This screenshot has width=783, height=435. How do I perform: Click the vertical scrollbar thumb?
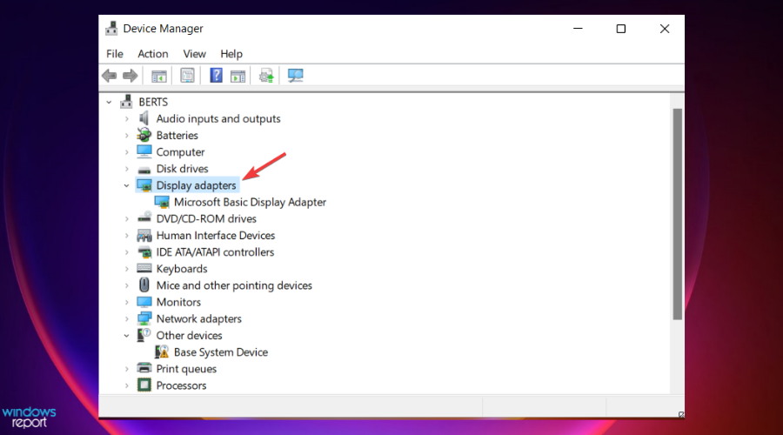pos(677,214)
